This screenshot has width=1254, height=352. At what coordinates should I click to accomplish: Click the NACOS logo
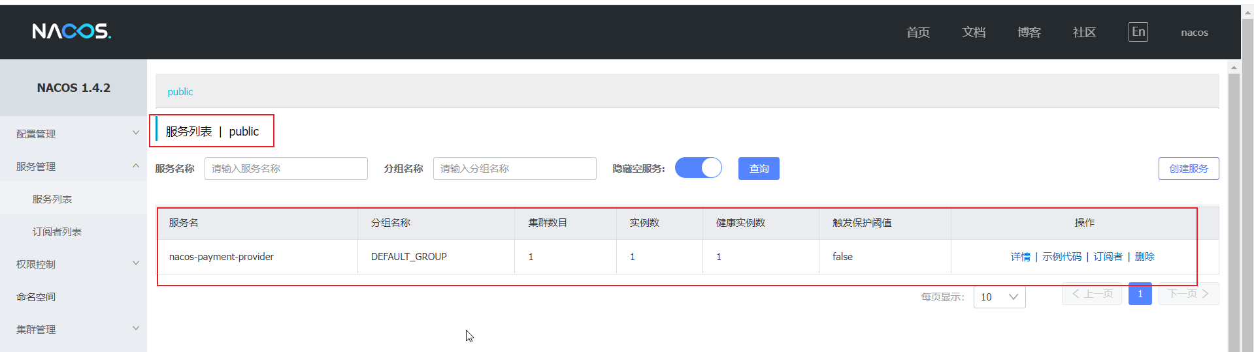click(72, 31)
